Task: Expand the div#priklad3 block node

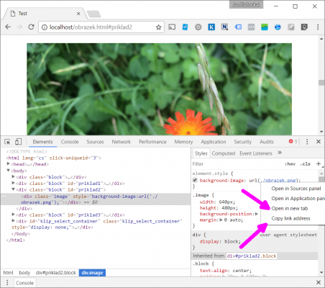Action: [x=14, y=215]
